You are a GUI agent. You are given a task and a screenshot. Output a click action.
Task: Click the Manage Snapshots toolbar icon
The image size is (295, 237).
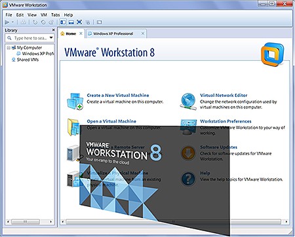(51, 22)
